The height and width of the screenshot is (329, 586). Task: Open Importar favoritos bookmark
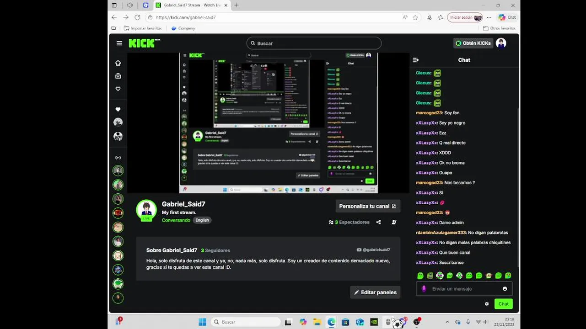[x=142, y=28]
